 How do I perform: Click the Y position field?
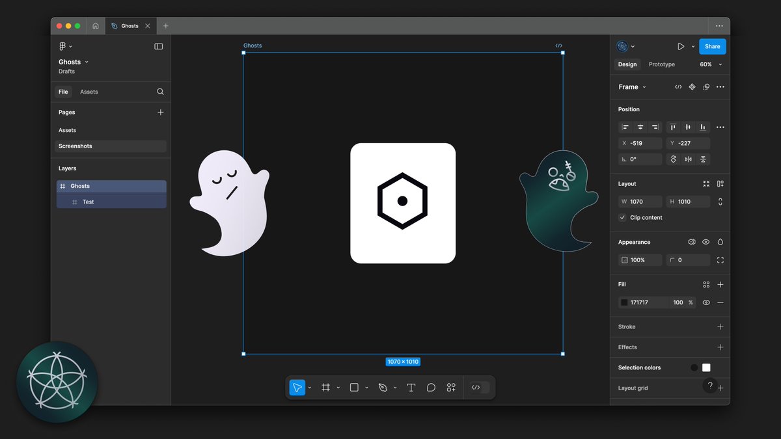tap(689, 143)
